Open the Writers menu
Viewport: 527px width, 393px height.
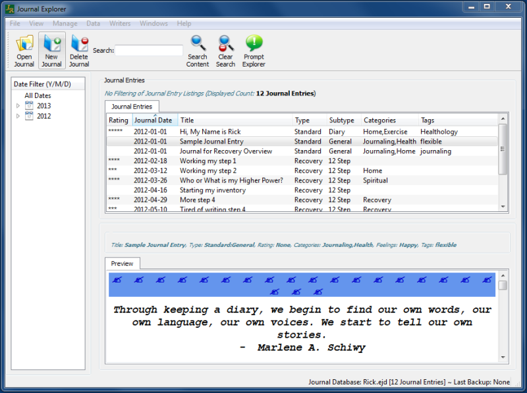[x=120, y=24]
